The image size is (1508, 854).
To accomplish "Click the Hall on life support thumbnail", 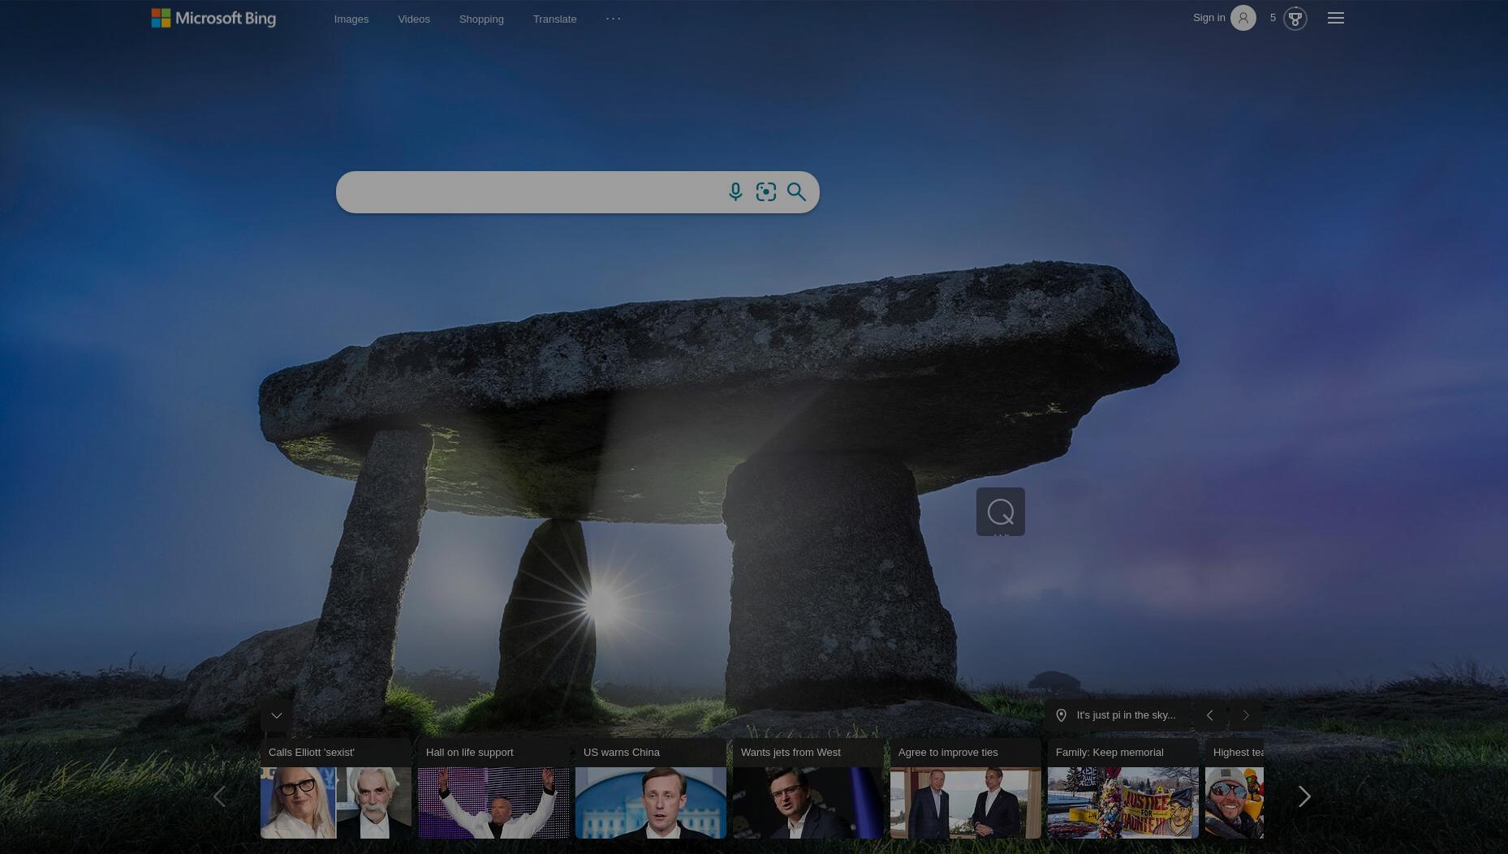I will click(x=493, y=803).
